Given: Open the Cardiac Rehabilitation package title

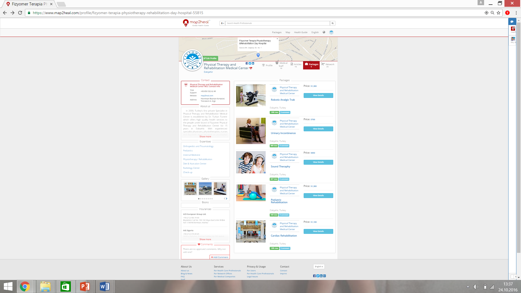Looking at the screenshot, I should coord(284,236).
